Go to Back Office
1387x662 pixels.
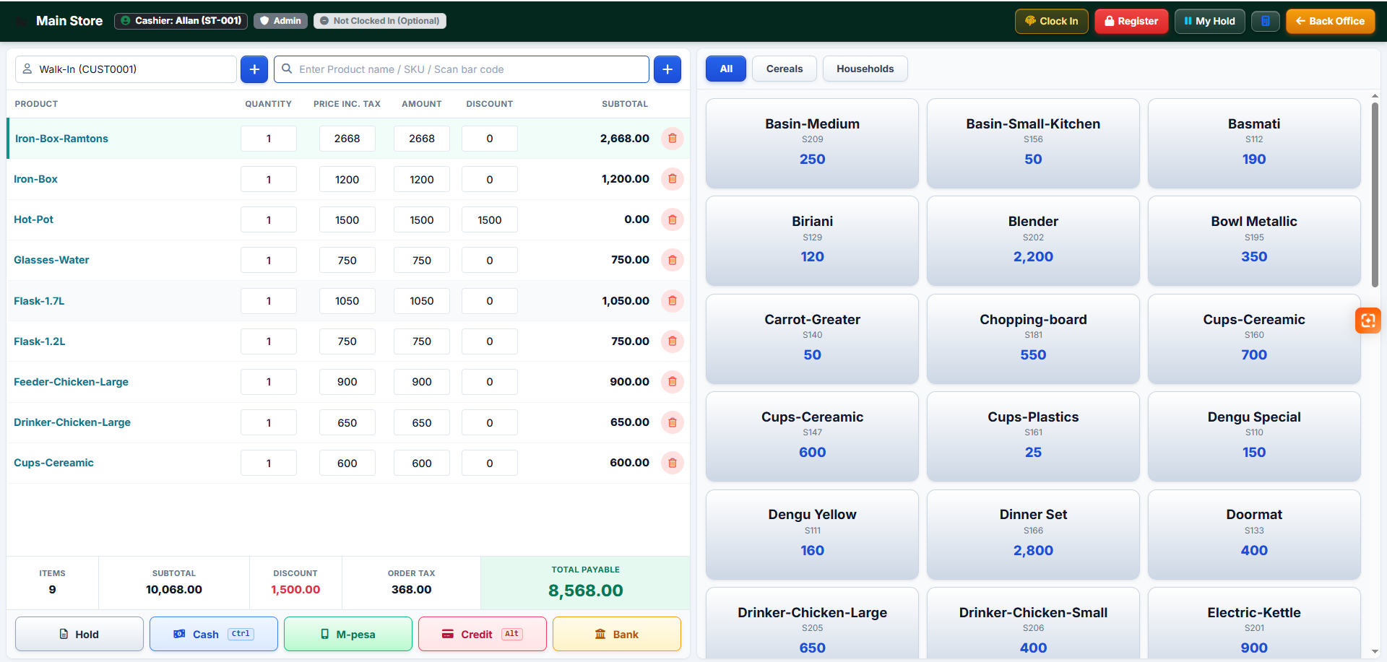click(x=1331, y=21)
